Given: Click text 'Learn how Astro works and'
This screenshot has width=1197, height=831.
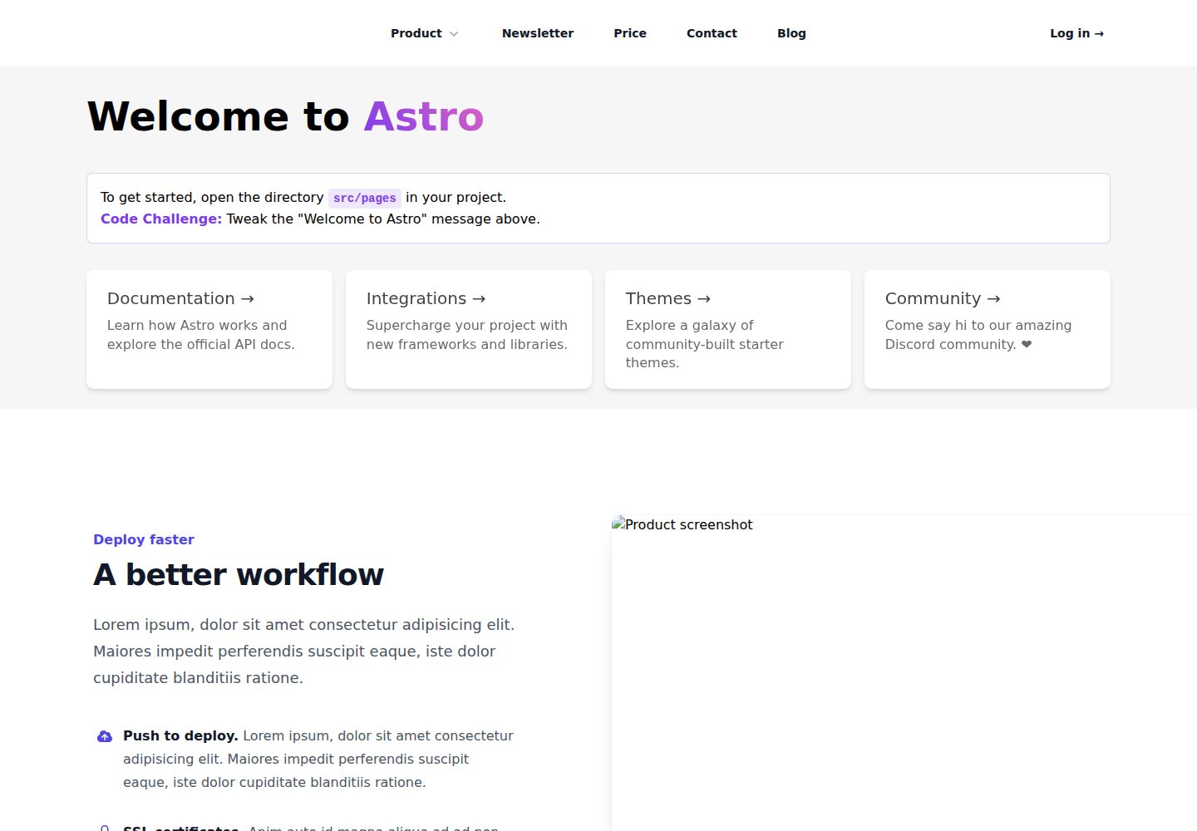Looking at the screenshot, I should (x=197, y=325).
